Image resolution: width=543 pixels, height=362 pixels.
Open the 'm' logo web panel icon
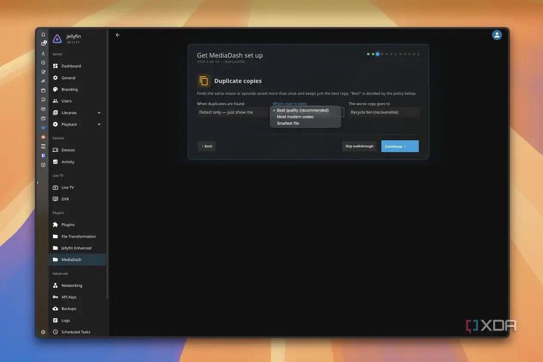point(43,146)
